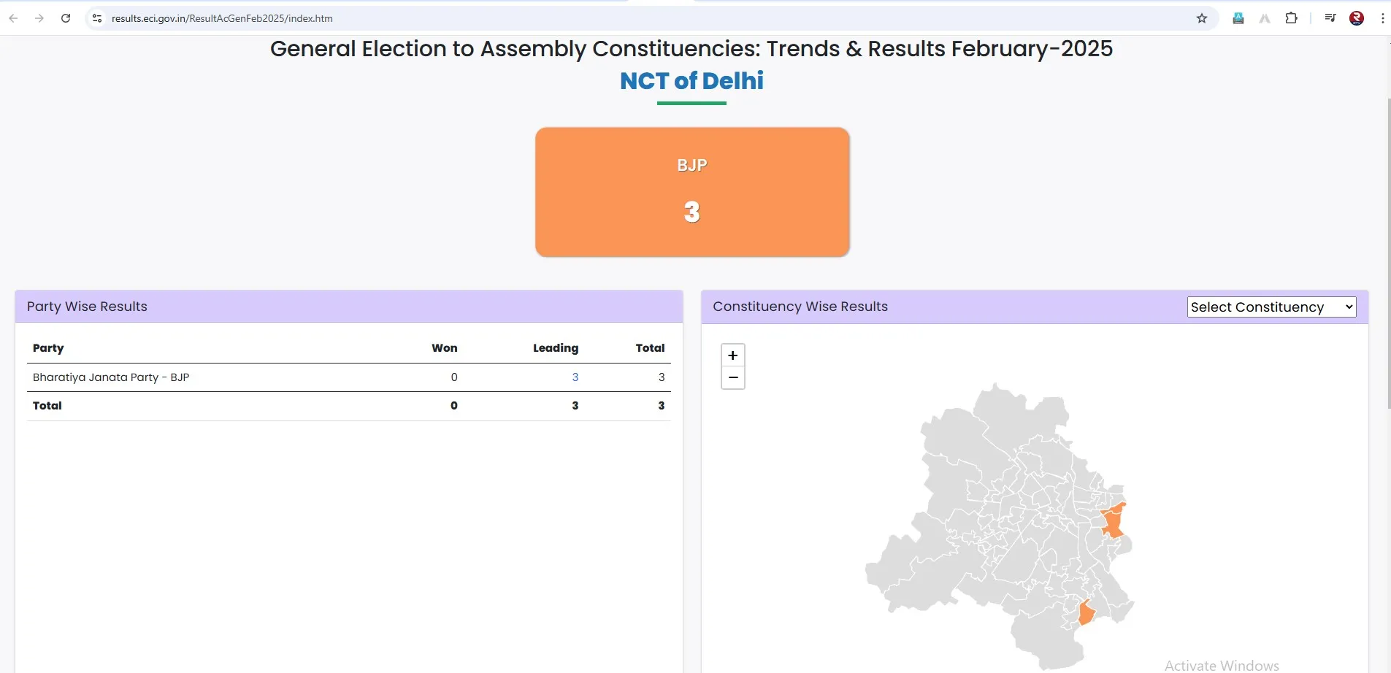Screen dimensions: 1391x673
Task: Expand the Chrome three-dot menu
Action: click(1382, 18)
